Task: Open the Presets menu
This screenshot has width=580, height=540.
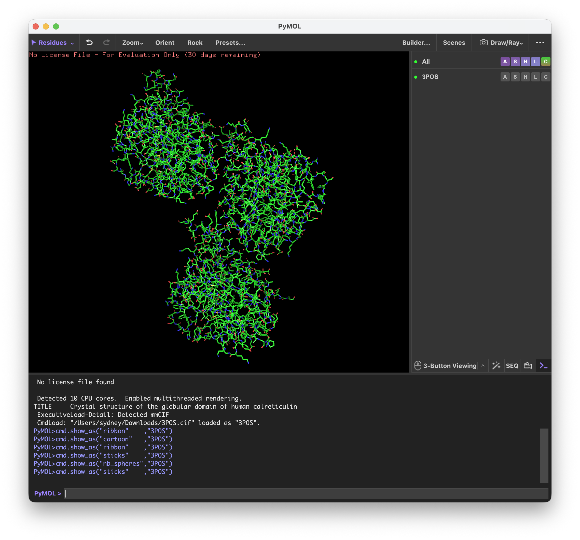Action: point(230,42)
